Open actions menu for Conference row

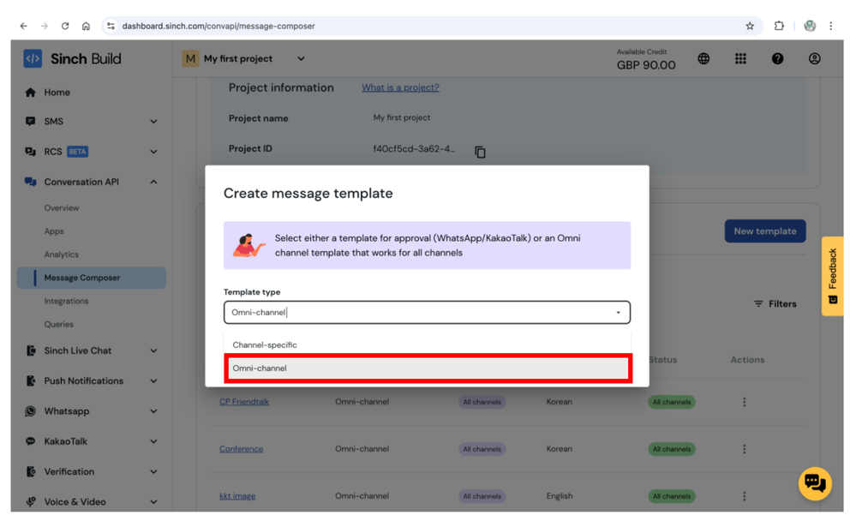click(x=744, y=449)
